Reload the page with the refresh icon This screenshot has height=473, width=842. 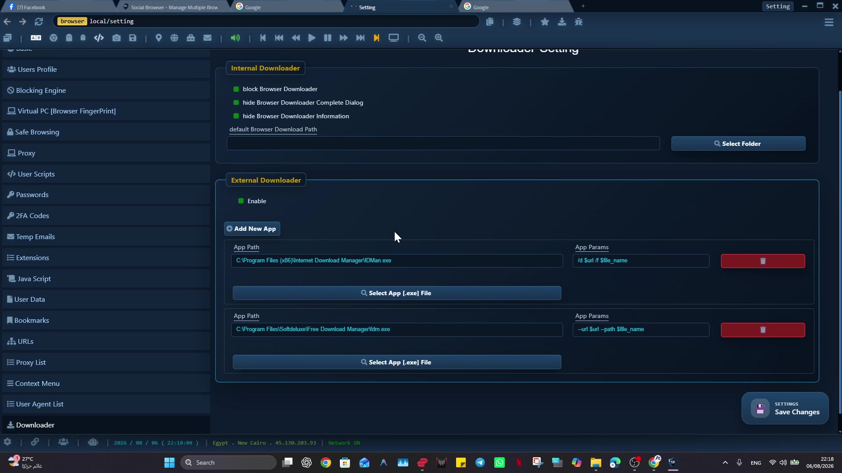(39, 21)
